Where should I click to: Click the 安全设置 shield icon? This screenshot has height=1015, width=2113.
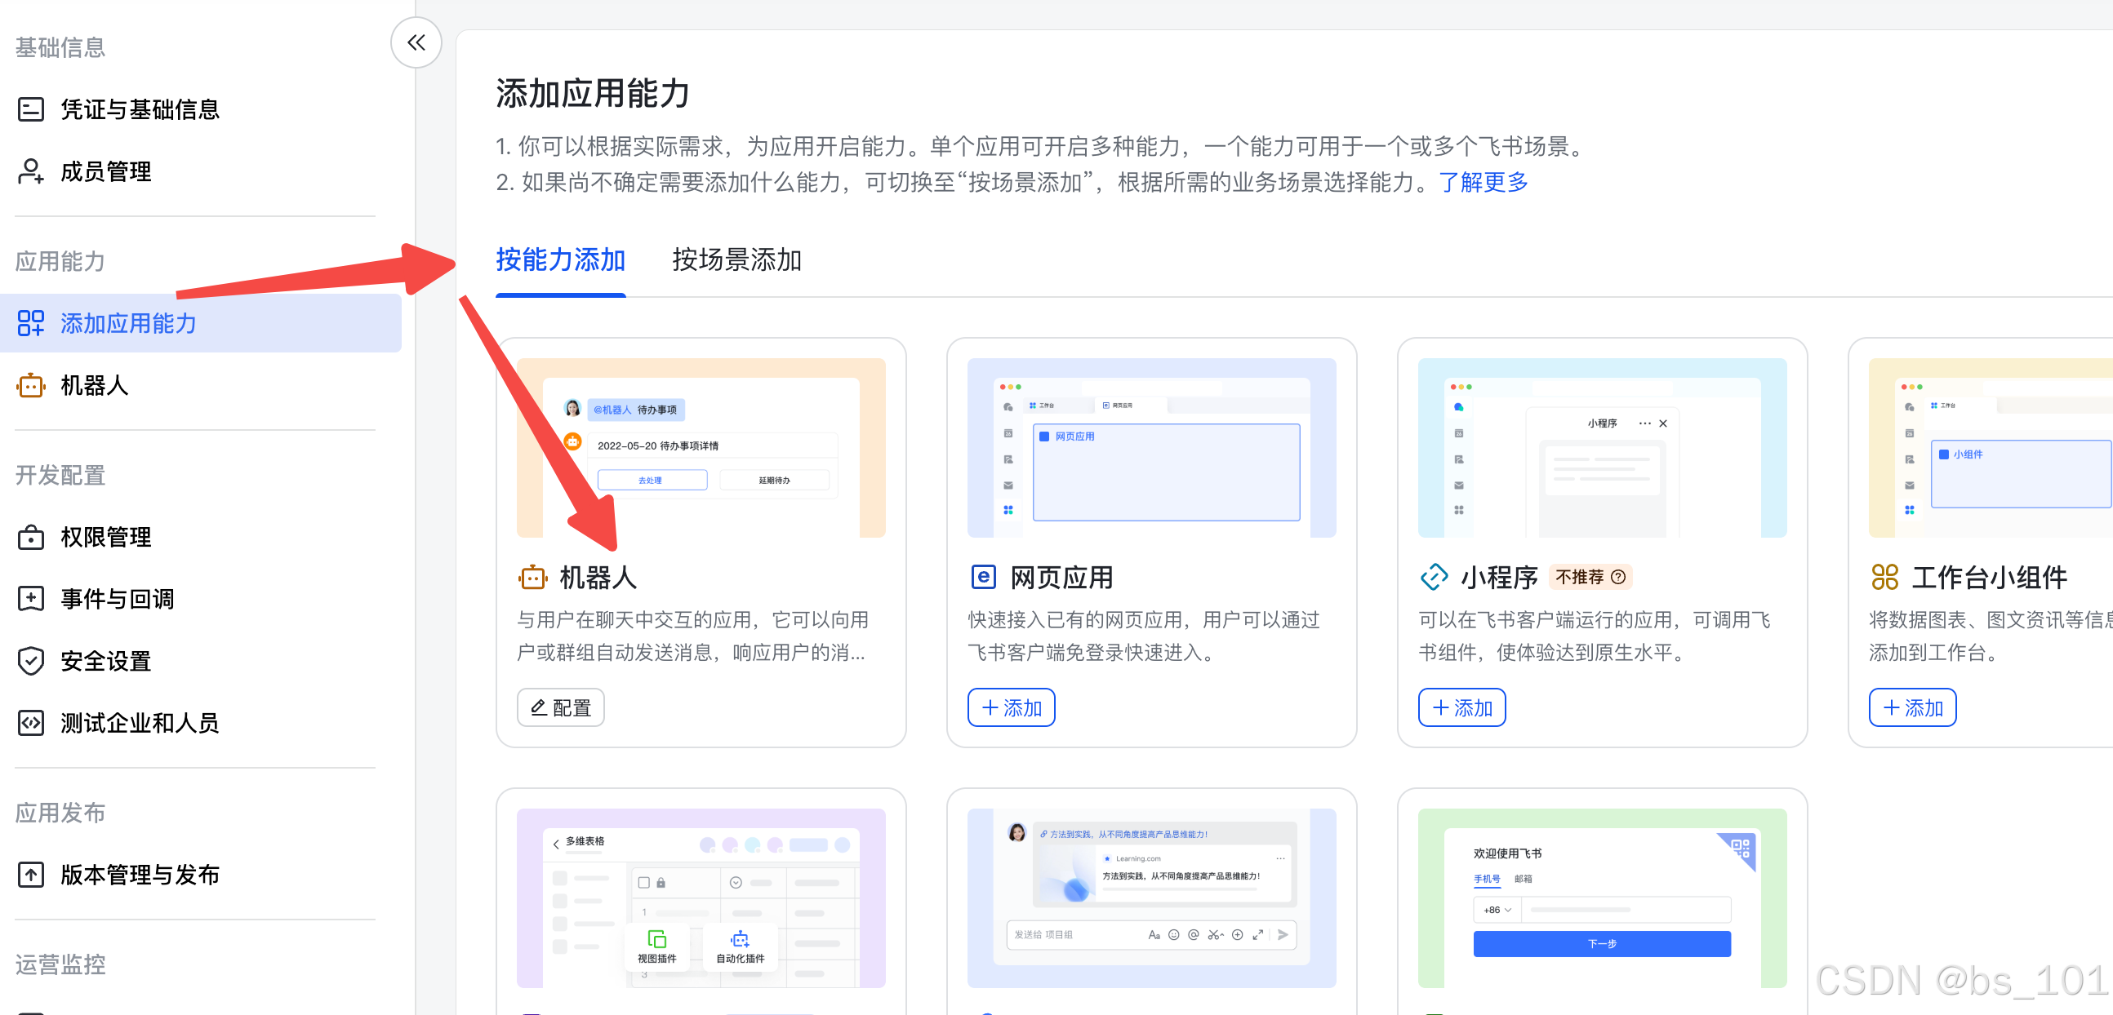(31, 661)
